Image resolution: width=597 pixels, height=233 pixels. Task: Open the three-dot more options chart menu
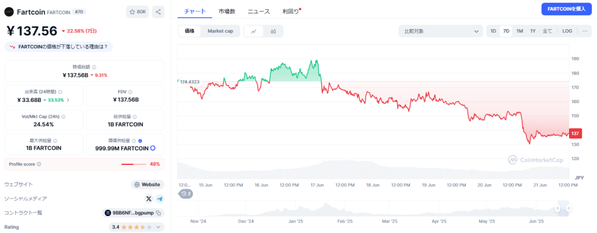(x=585, y=31)
